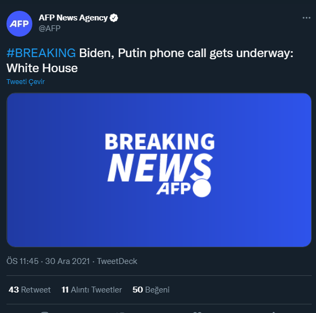Click the blue verified badge
This screenshot has width=316, height=313.
pos(114,18)
